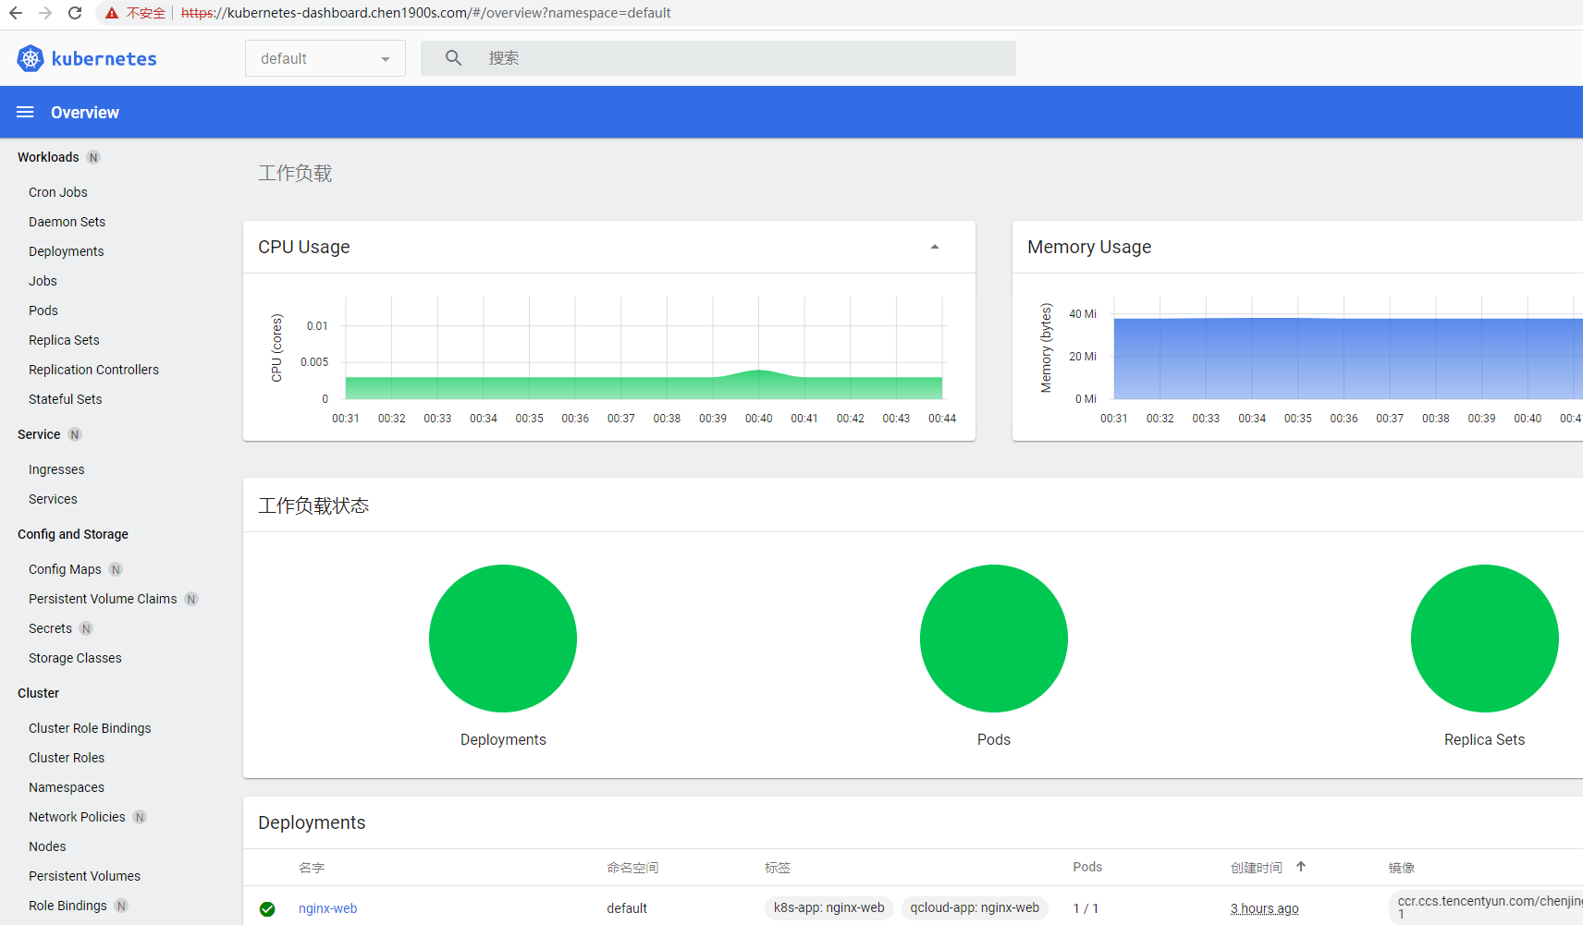Collapse the CPU Usage card
This screenshot has width=1583, height=925.
(x=934, y=247)
